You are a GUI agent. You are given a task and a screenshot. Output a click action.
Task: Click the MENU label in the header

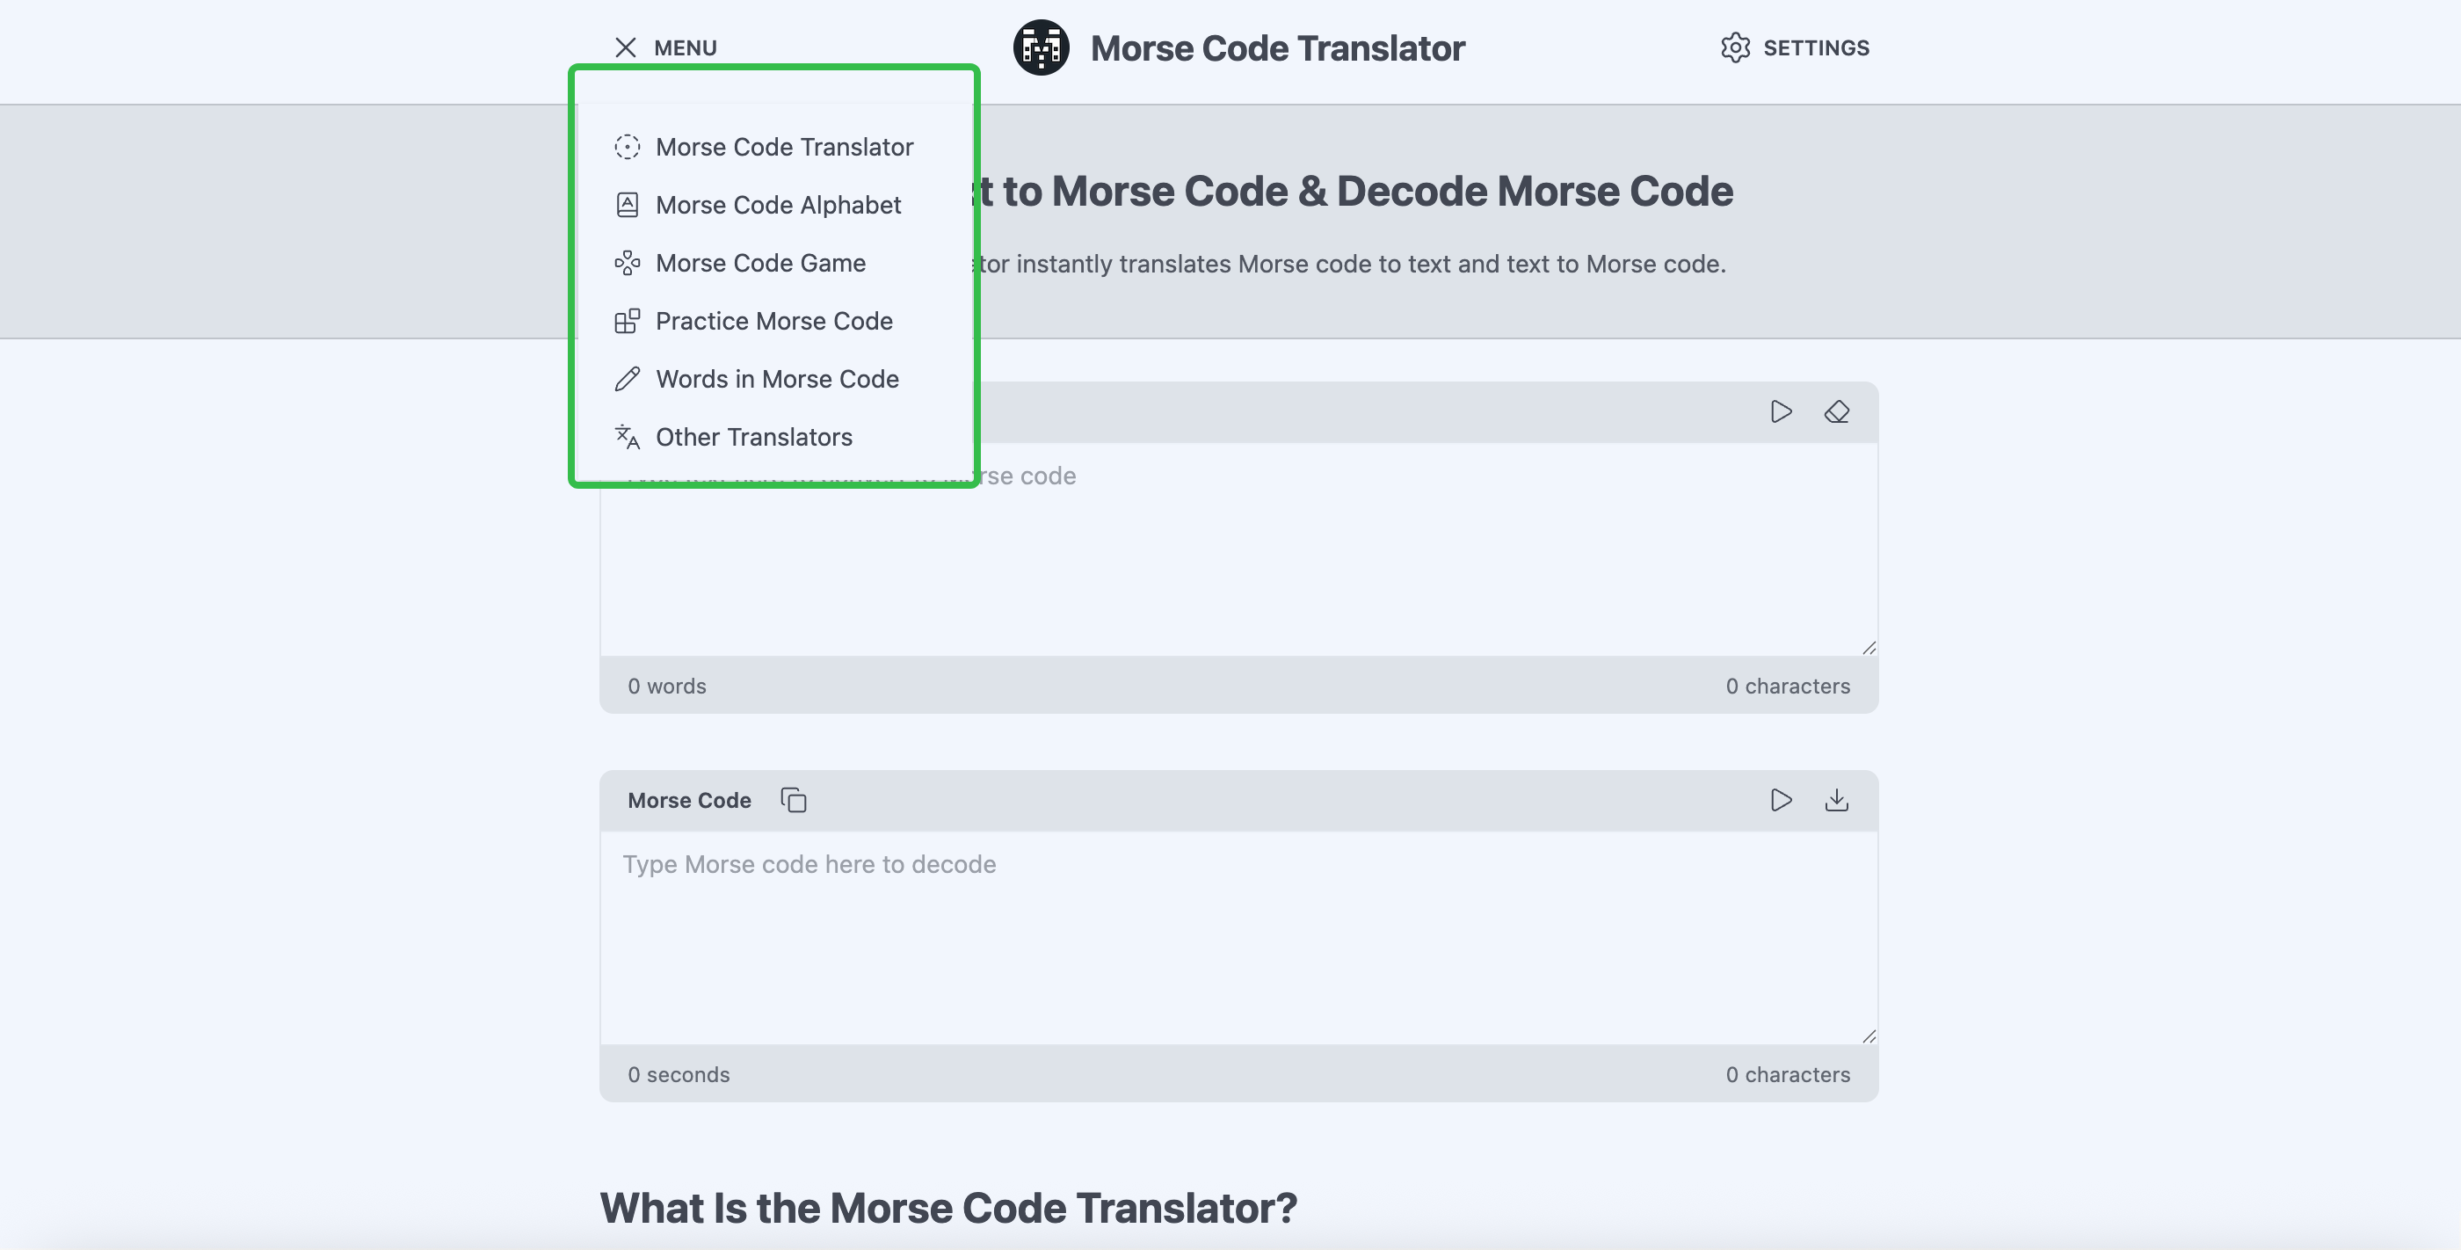(685, 47)
